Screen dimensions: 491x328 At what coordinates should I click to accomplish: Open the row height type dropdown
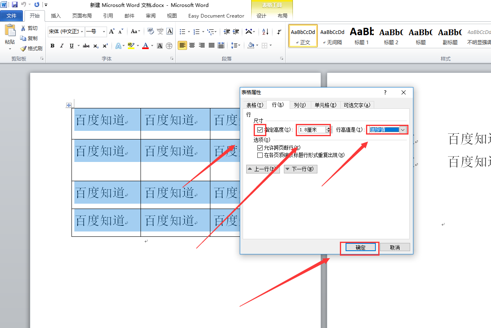(403, 130)
